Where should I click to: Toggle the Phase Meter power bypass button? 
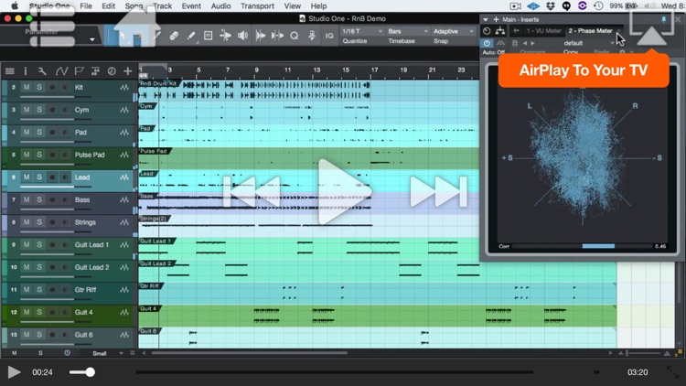click(x=487, y=43)
